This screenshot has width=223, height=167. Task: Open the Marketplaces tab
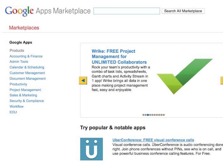click(x=24, y=28)
